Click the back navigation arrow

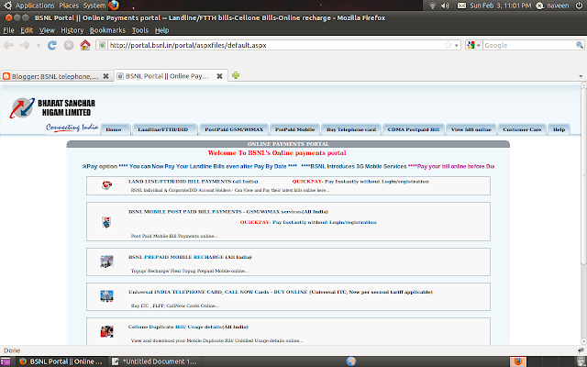pyautogui.click(x=8, y=45)
